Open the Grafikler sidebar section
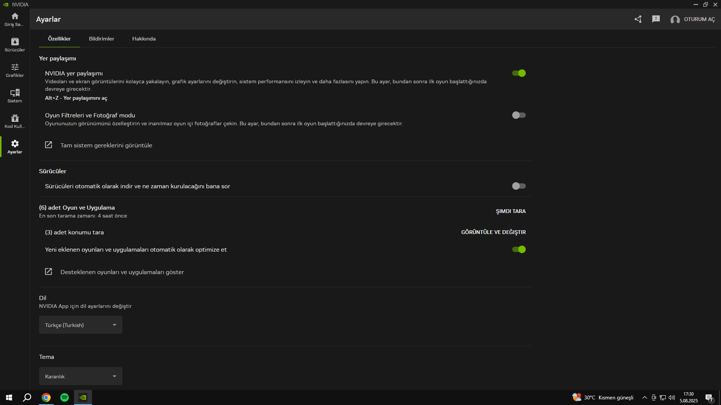 (x=15, y=70)
